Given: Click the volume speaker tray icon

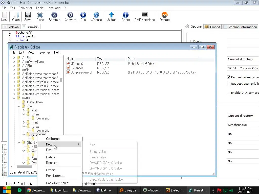Looking at the screenshot, I should coord(232,190).
